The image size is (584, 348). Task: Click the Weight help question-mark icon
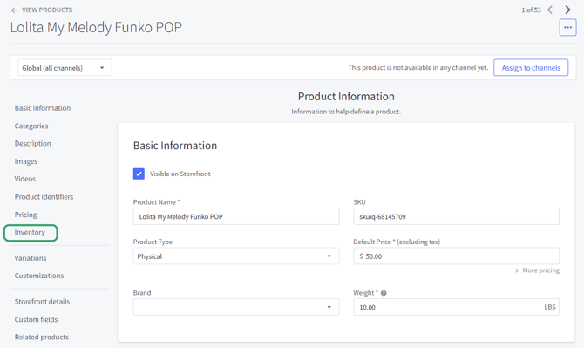(384, 293)
